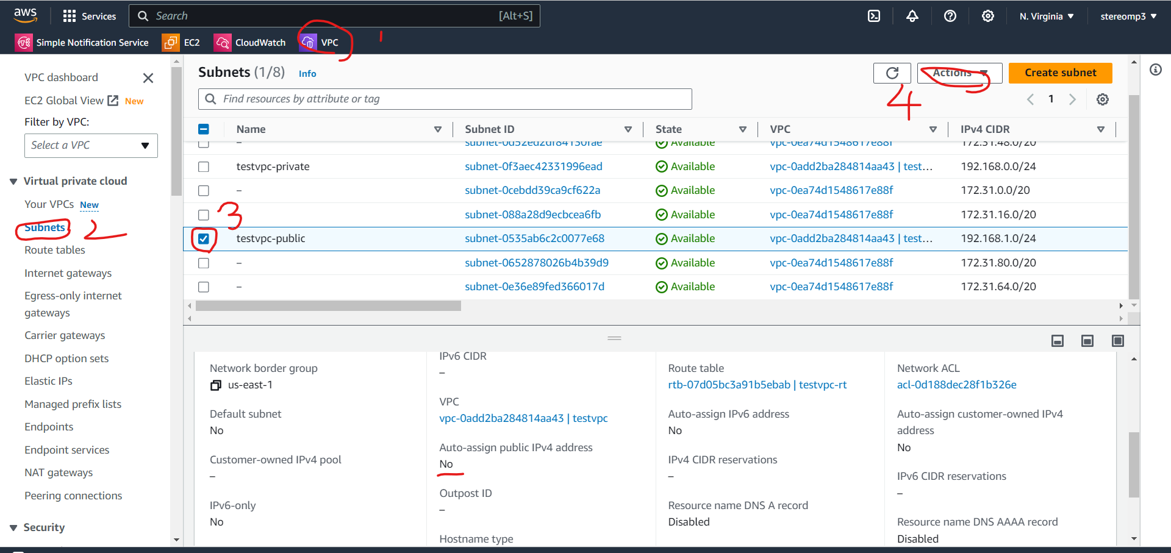Open Internet gateways in sidebar
This screenshot has width=1171, height=553.
[68, 273]
